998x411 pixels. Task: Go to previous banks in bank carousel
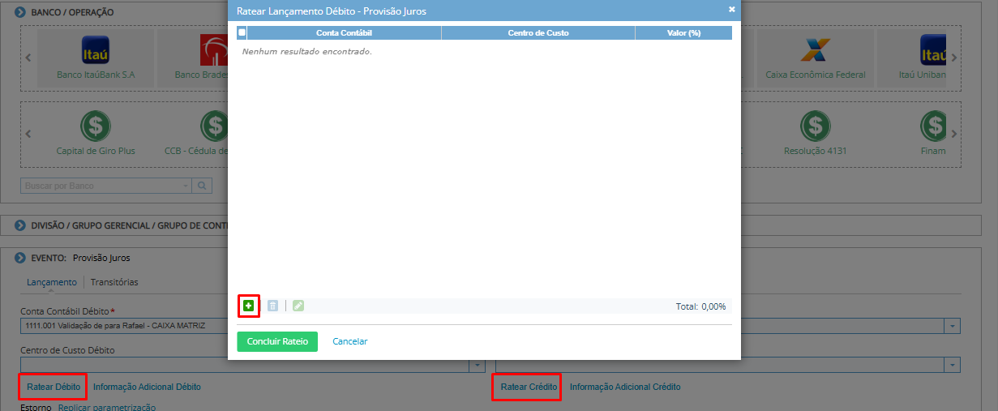click(28, 58)
